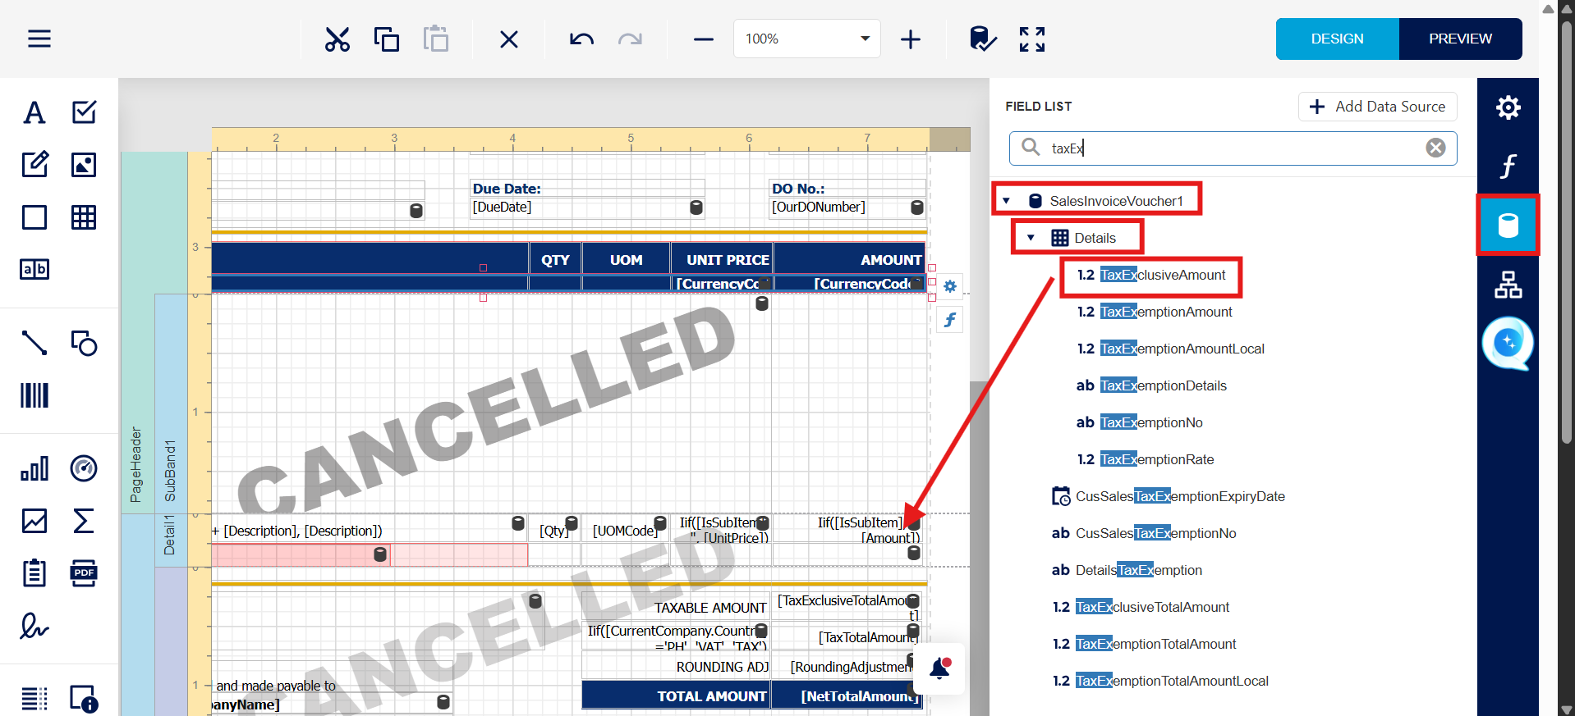Select the PDF Content control tool
The width and height of the screenshot is (1575, 716).
click(84, 573)
